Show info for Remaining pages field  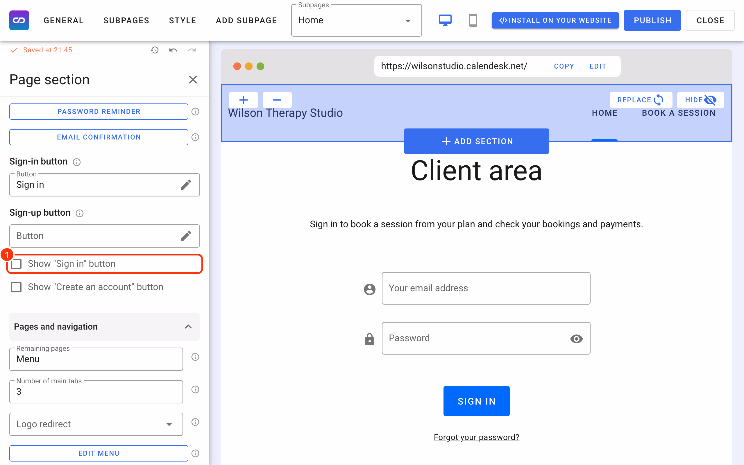[195, 357]
